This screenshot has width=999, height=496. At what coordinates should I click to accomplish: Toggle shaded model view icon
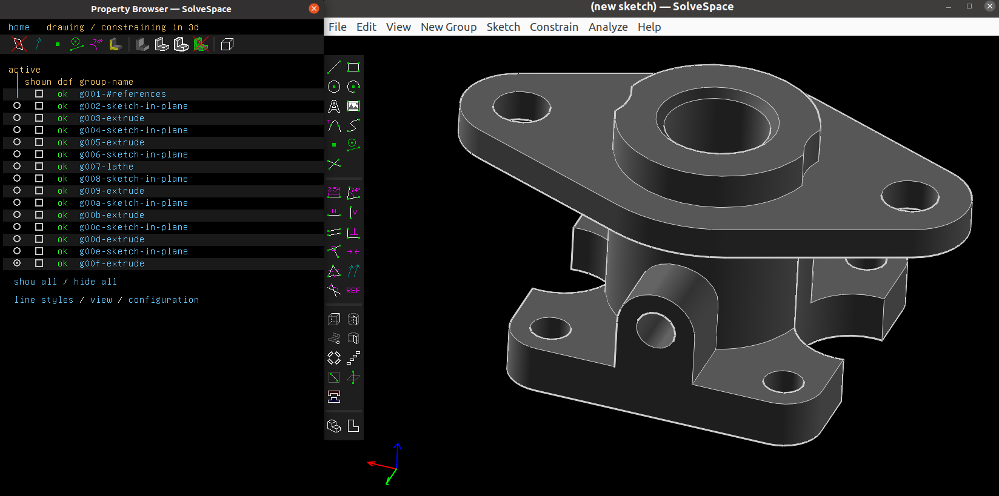click(142, 44)
